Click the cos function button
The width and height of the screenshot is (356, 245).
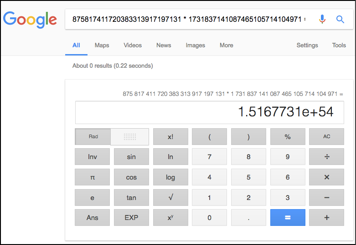pyautogui.click(x=131, y=177)
